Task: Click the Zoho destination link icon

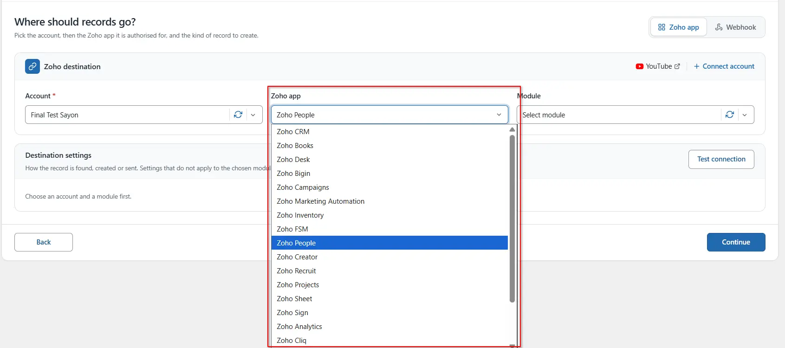Action: [32, 66]
